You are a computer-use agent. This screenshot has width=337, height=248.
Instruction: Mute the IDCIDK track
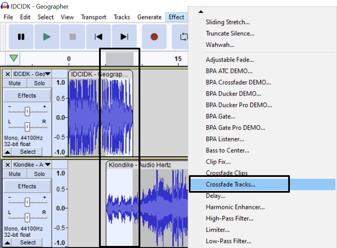(x=14, y=83)
